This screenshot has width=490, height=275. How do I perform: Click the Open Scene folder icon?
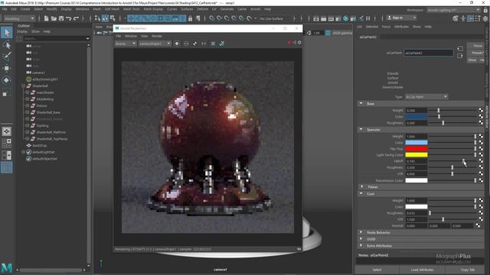54,18
